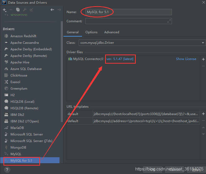Select the jdbc:mysql://{host::localhost} URL template
Image resolution: width=206 pixels, height=174 pixels.
click(146, 114)
